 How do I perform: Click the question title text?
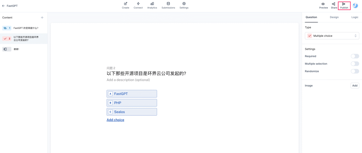coord(146,73)
